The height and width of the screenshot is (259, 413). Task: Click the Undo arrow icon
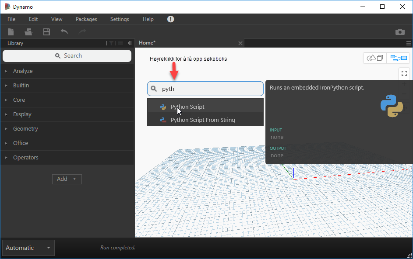click(64, 32)
